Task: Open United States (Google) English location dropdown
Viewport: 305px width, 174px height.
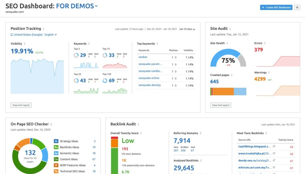Action: point(34,34)
